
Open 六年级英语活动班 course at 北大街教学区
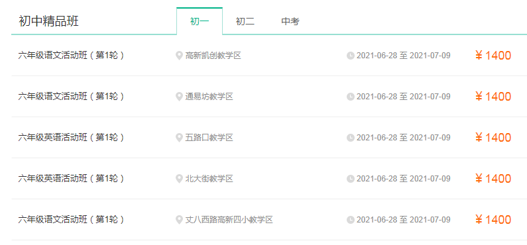(71, 179)
